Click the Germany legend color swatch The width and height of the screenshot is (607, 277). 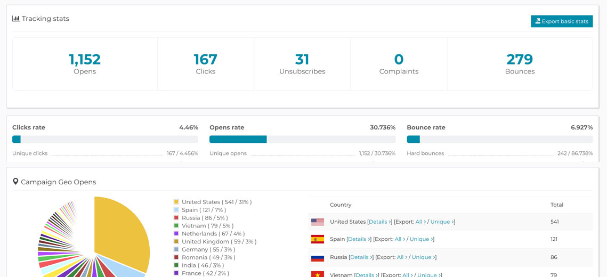pos(176,249)
